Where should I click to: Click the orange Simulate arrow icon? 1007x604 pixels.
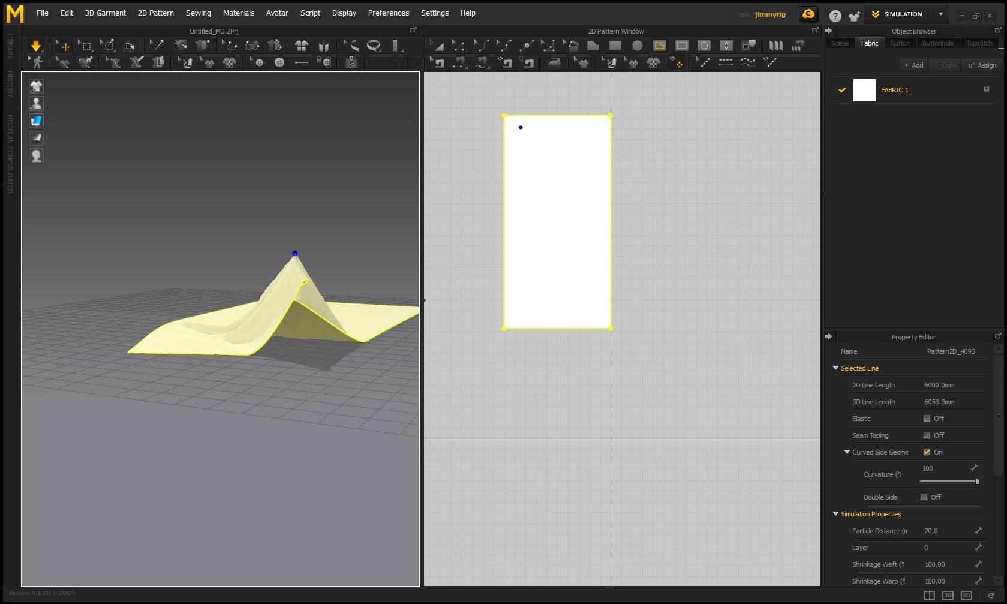pyautogui.click(x=36, y=46)
